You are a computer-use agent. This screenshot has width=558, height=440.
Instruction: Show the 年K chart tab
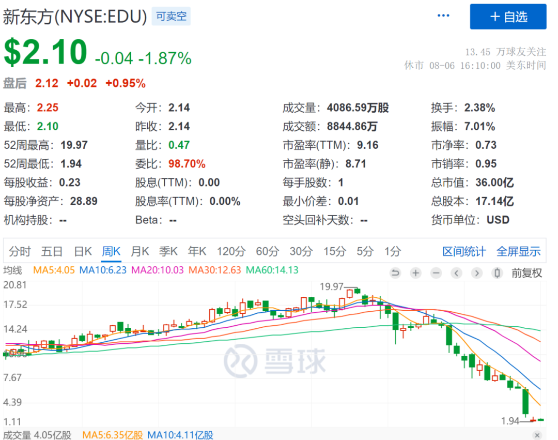[197, 251]
